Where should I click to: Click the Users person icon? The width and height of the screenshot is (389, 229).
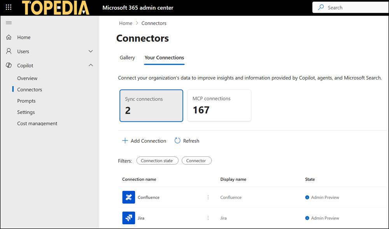pyautogui.click(x=9, y=51)
